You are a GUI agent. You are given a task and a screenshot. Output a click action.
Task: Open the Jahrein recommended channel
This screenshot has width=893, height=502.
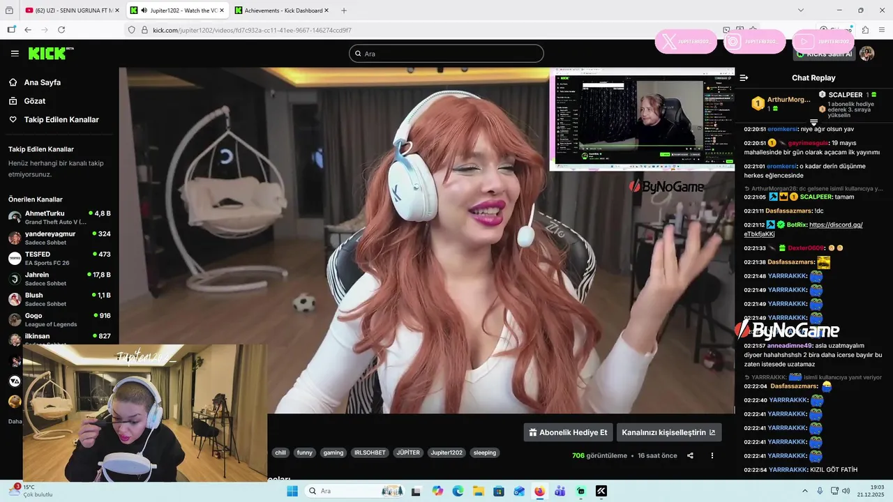tap(59, 279)
